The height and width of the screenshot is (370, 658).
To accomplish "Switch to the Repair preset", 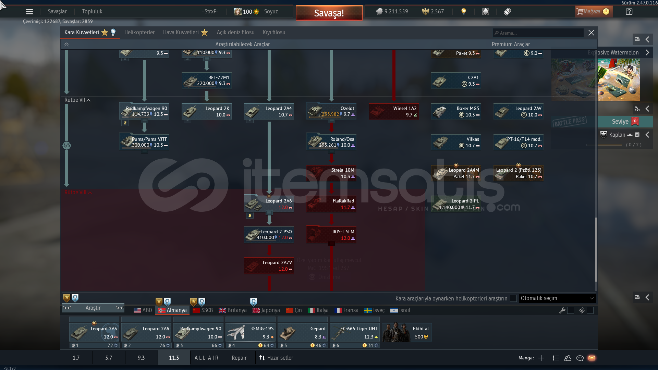I will 239,358.
